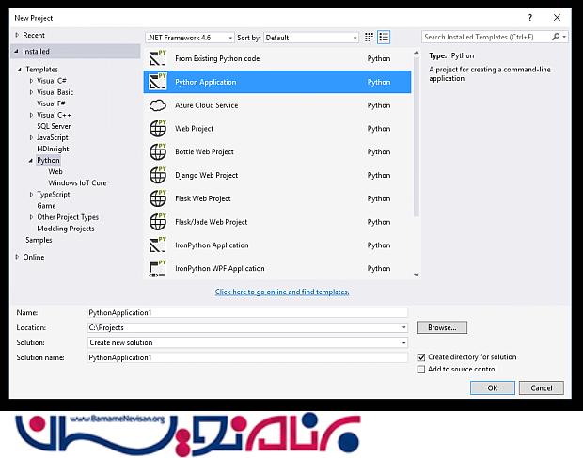Expand the TypeScript node
583x458 pixels.
[x=31, y=195]
